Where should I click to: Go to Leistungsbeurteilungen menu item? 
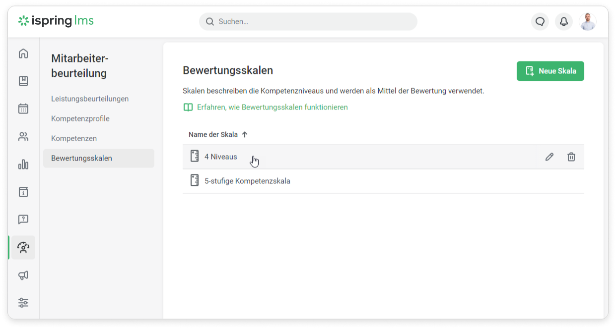click(x=90, y=99)
